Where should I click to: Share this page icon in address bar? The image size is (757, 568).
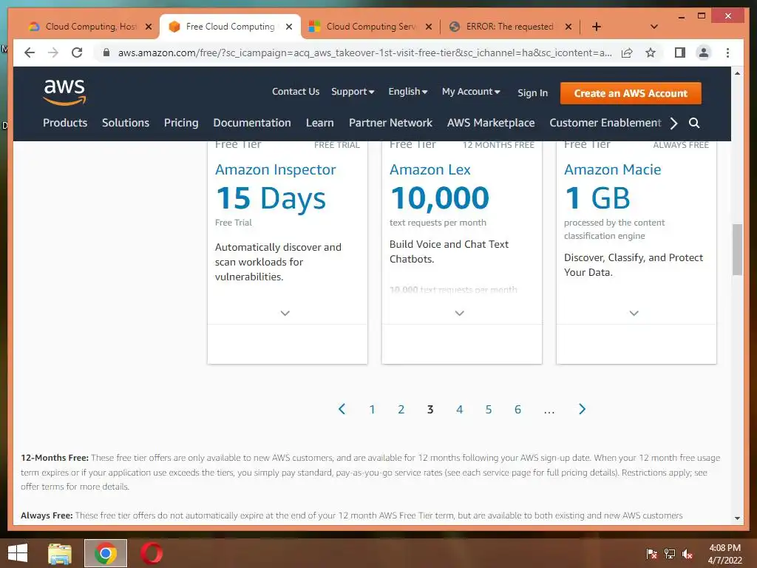(627, 53)
